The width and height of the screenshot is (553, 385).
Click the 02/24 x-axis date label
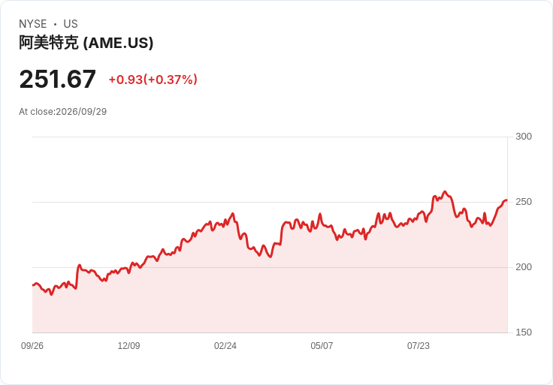point(225,346)
